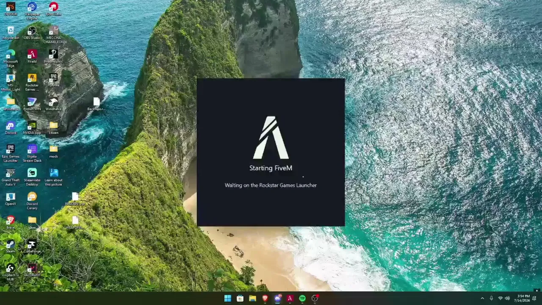Viewport: 542px width, 305px height.
Task: Click the "Starting FiveM" text
Action: click(271, 168)
